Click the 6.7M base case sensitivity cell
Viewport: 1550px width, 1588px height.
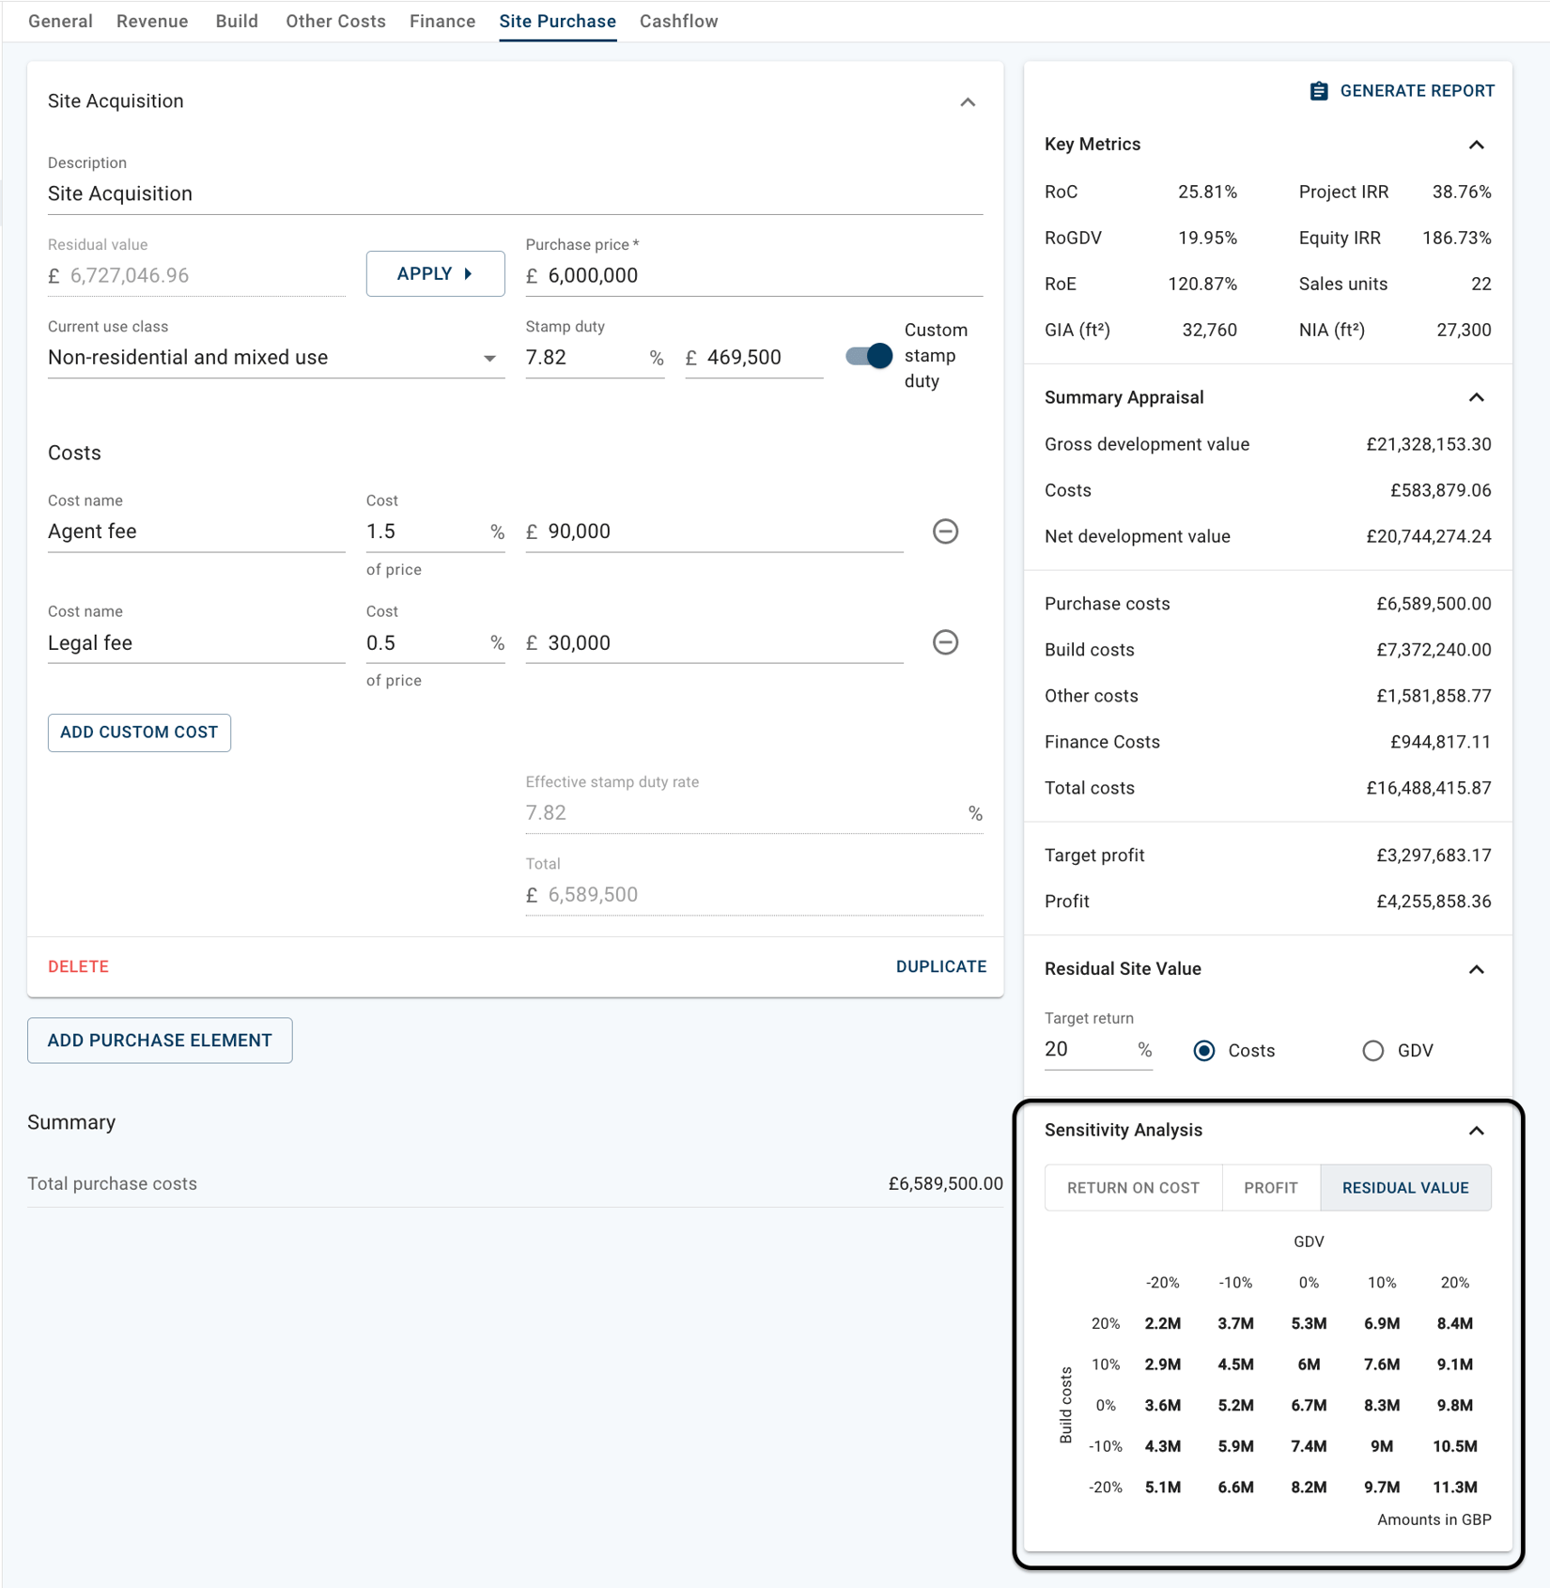tap(1309, 1406)
